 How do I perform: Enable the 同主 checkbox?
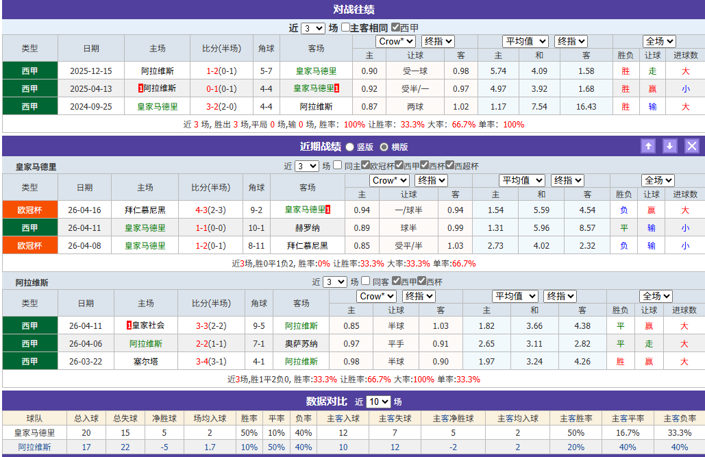pyautogui.click(x=337, y=164)
